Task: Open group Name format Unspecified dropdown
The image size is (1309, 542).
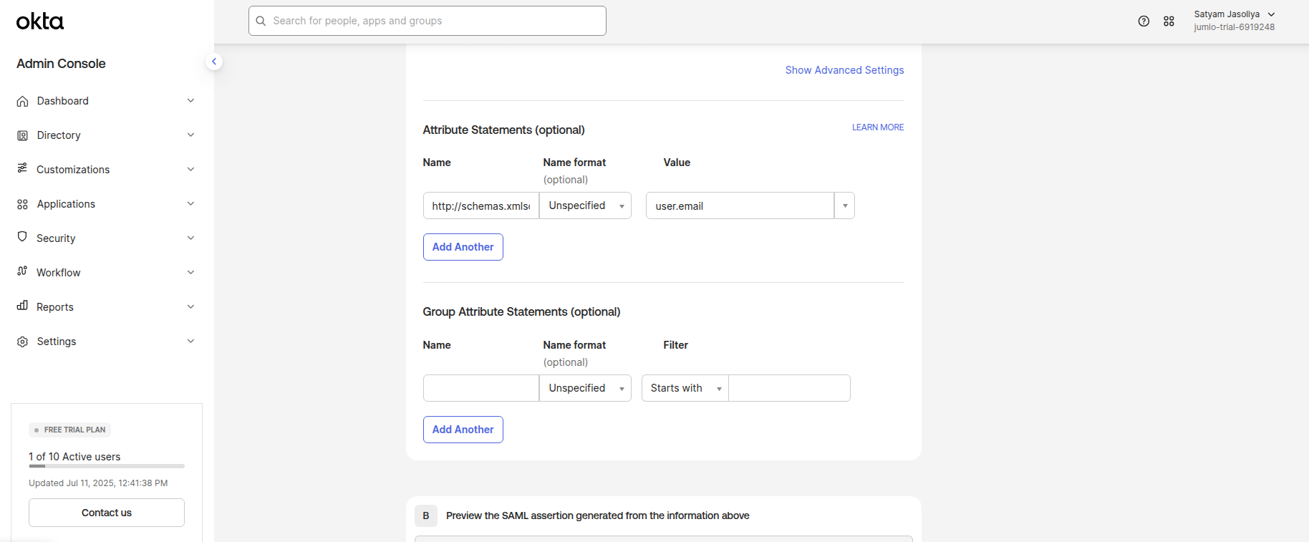Action: (x=585, y=388)
